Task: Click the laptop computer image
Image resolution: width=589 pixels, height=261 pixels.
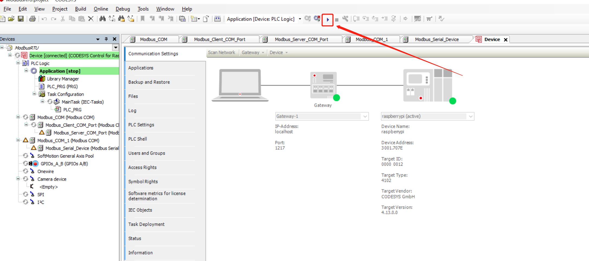Action: pyautogui.click(x=240, y=85)
